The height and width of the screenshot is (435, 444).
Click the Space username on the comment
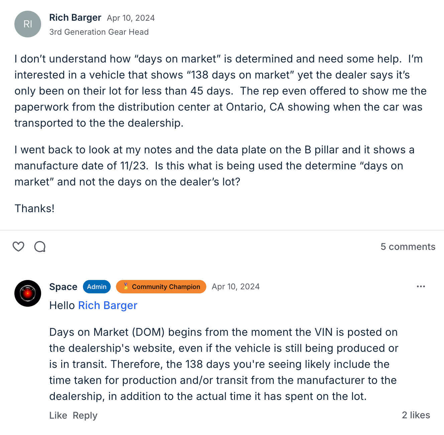coord(63,287)
